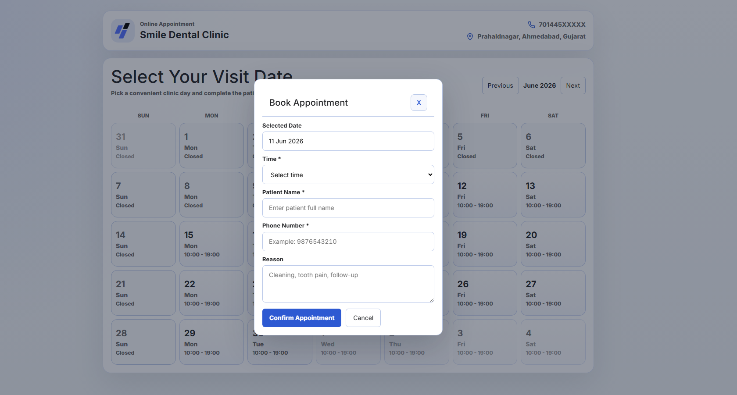Click the SAT column header
Viewport: 737px width, 395px height.
553,116
